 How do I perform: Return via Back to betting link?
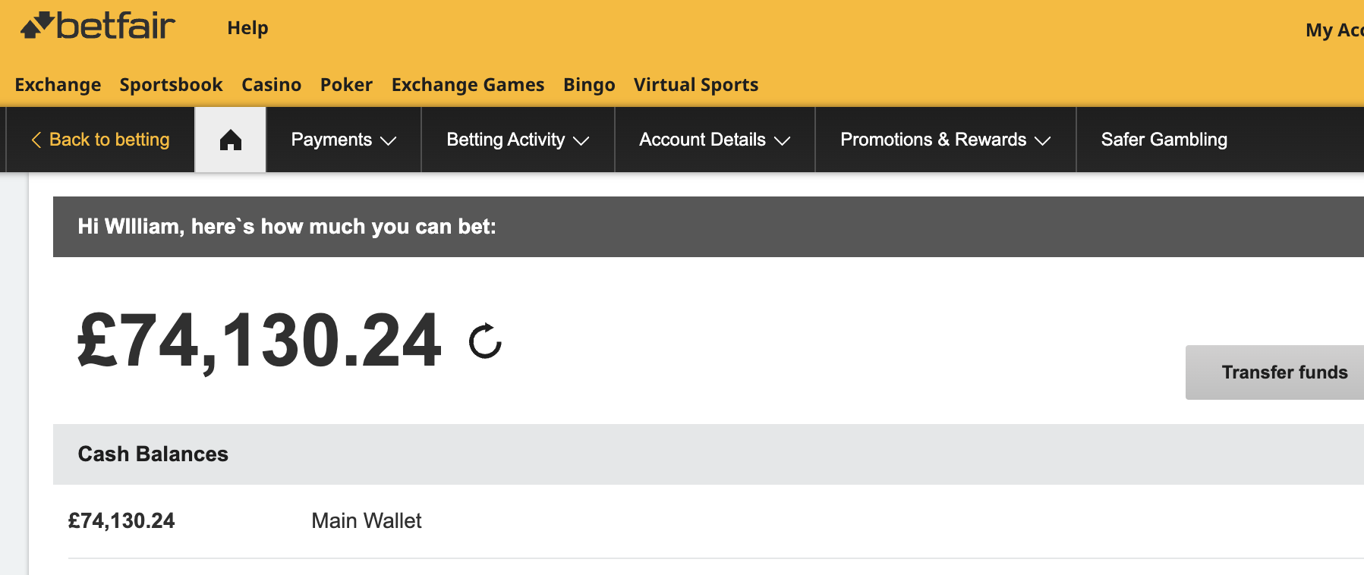(100, 140)
